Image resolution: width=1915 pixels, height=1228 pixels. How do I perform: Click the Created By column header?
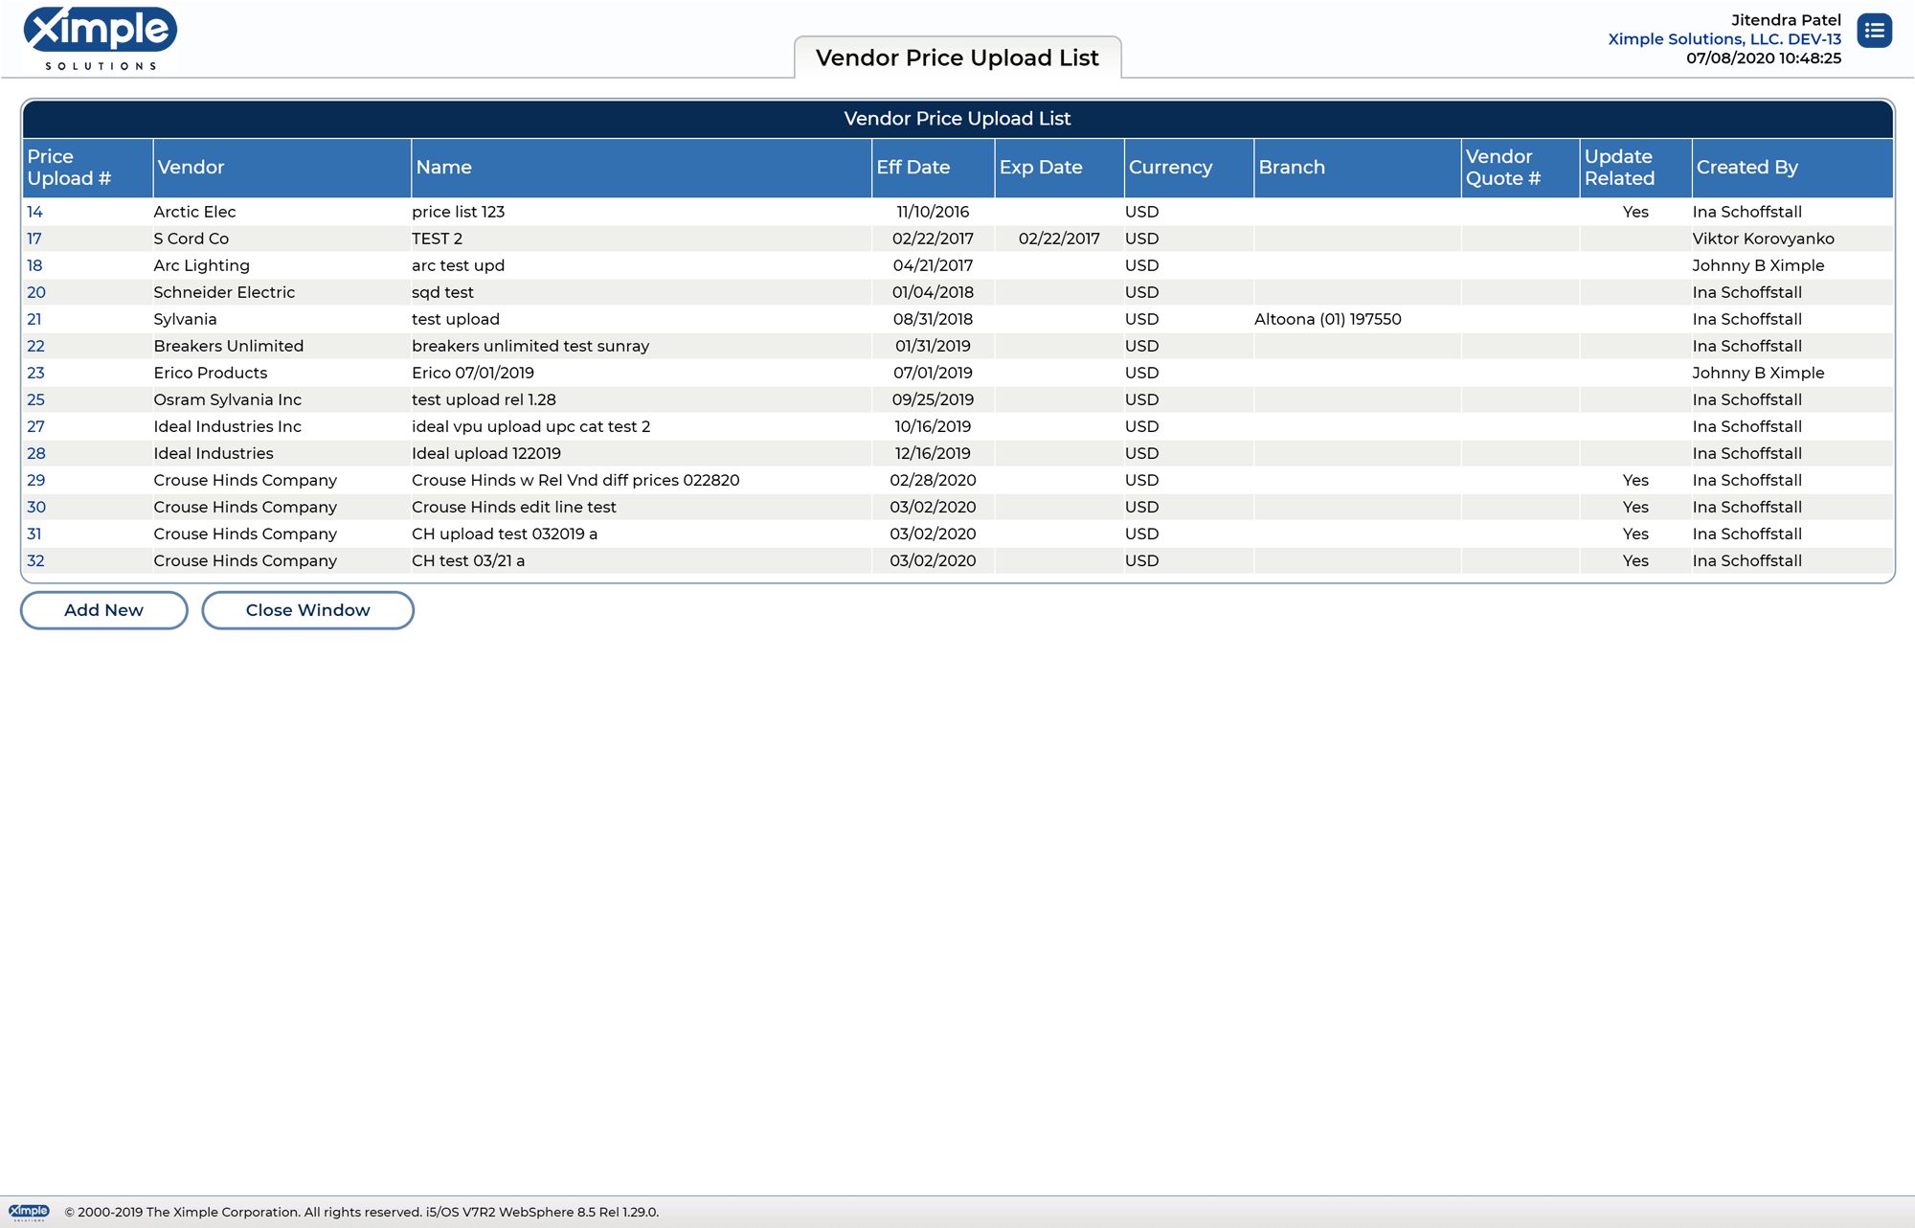coord(1792,168)
